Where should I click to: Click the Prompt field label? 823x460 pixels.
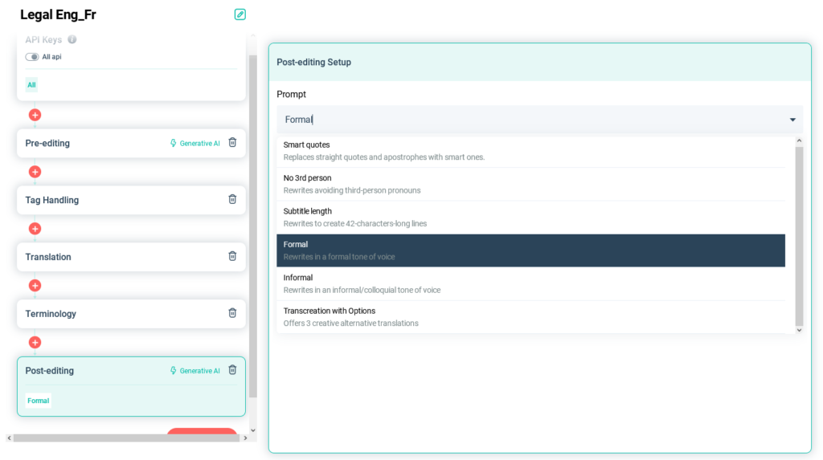(291, 95)
